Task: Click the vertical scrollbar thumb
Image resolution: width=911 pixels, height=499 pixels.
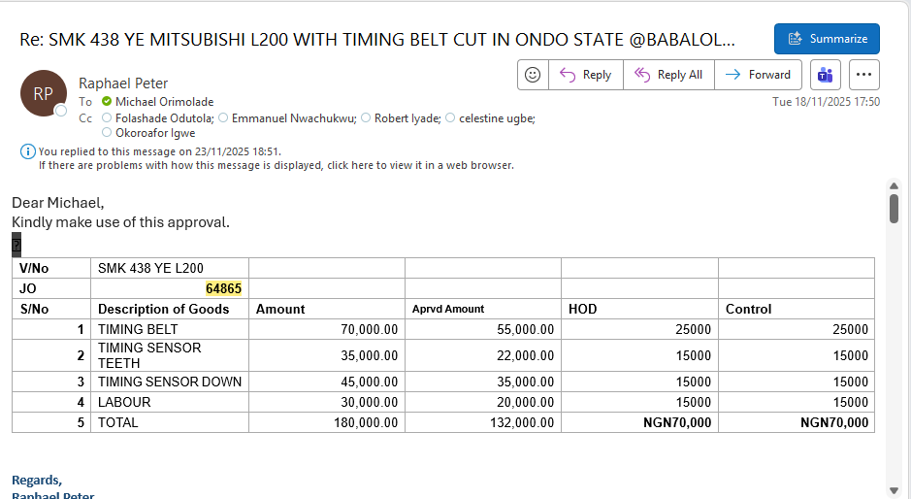Action: [x=894, y=209]
